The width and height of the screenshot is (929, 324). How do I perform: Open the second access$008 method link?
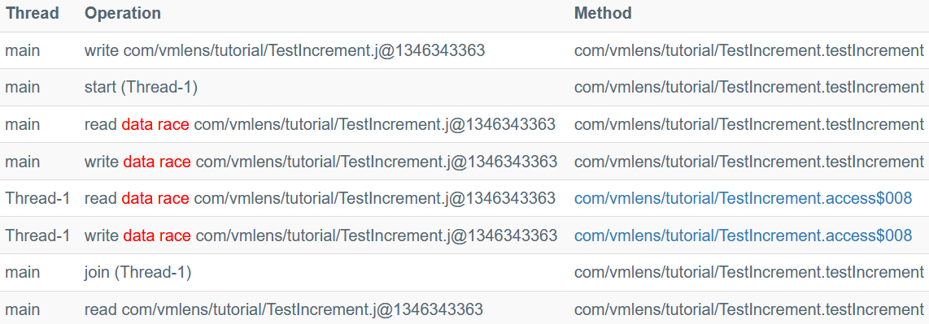[743, 236]
